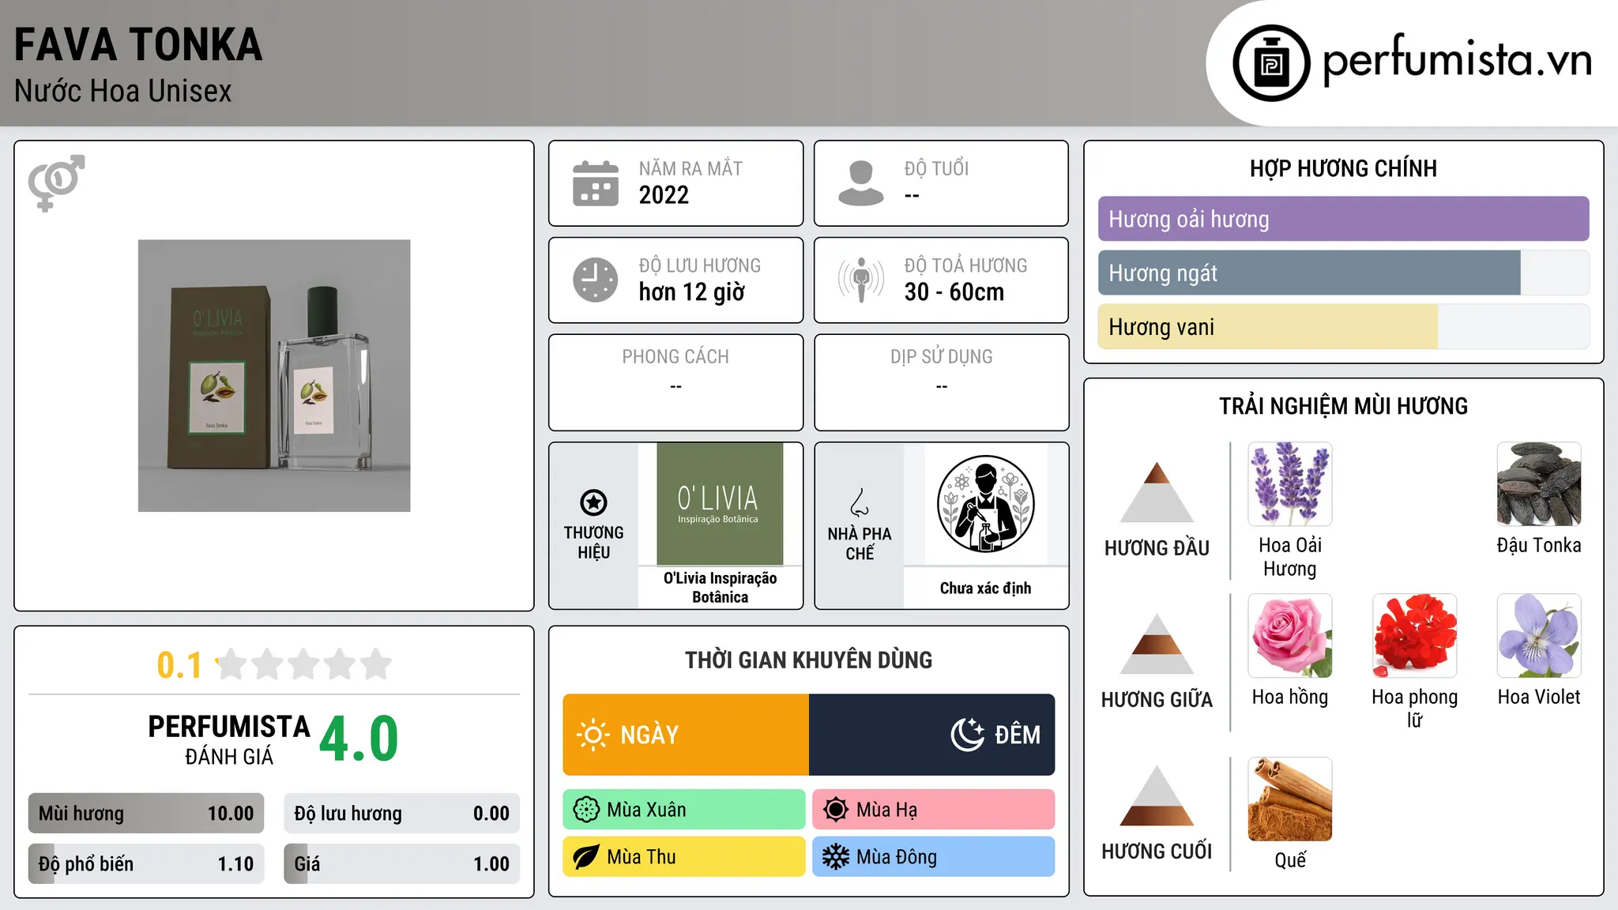Select the Hoa Violet note image

(x=1539, y=636)
